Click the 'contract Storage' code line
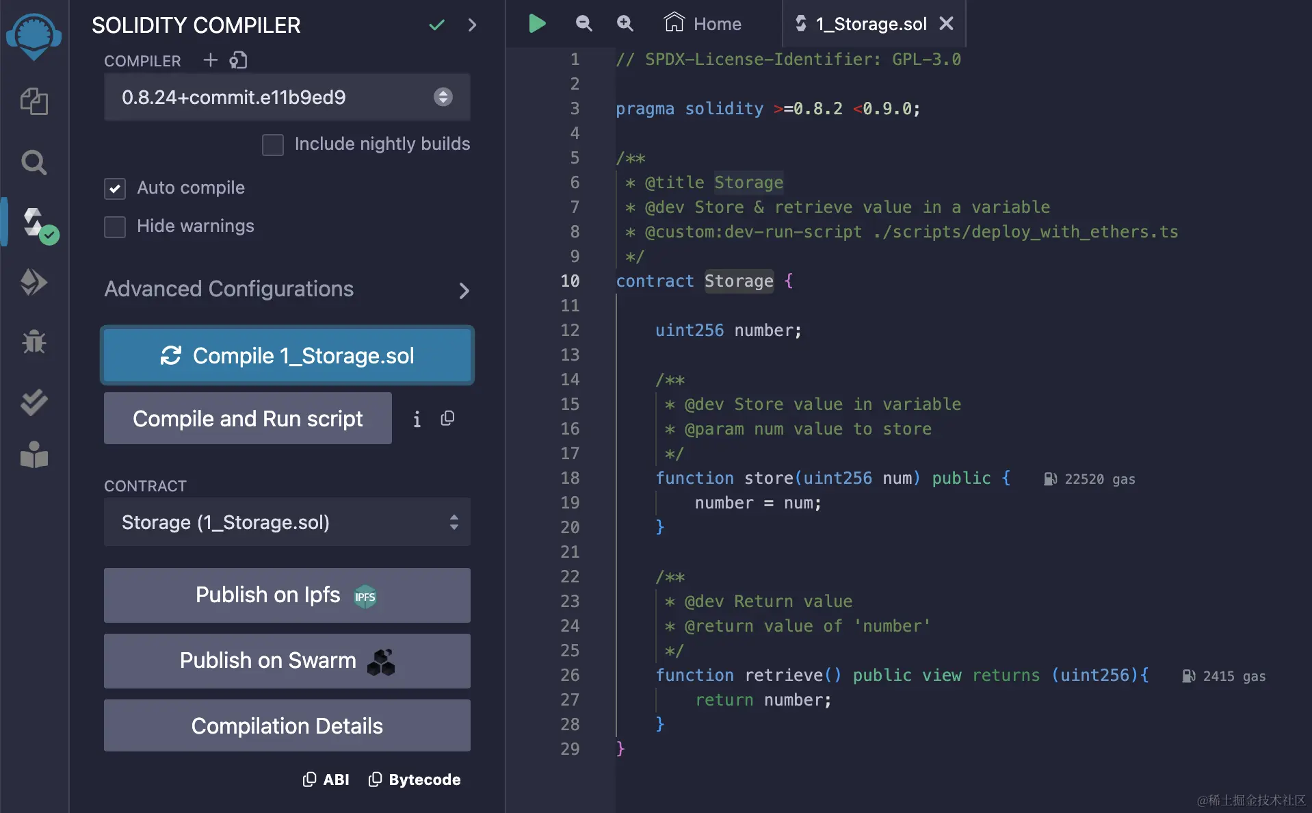Viewport: 1312px width, 813px height. [705, 281]
